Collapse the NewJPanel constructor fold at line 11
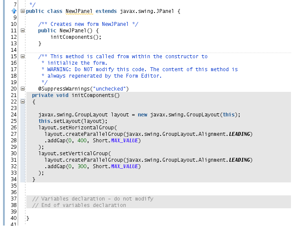This screenshot has width=297, height=232. click(x=22, y=30)
